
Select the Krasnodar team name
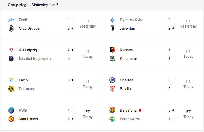[x=129, y=59]
